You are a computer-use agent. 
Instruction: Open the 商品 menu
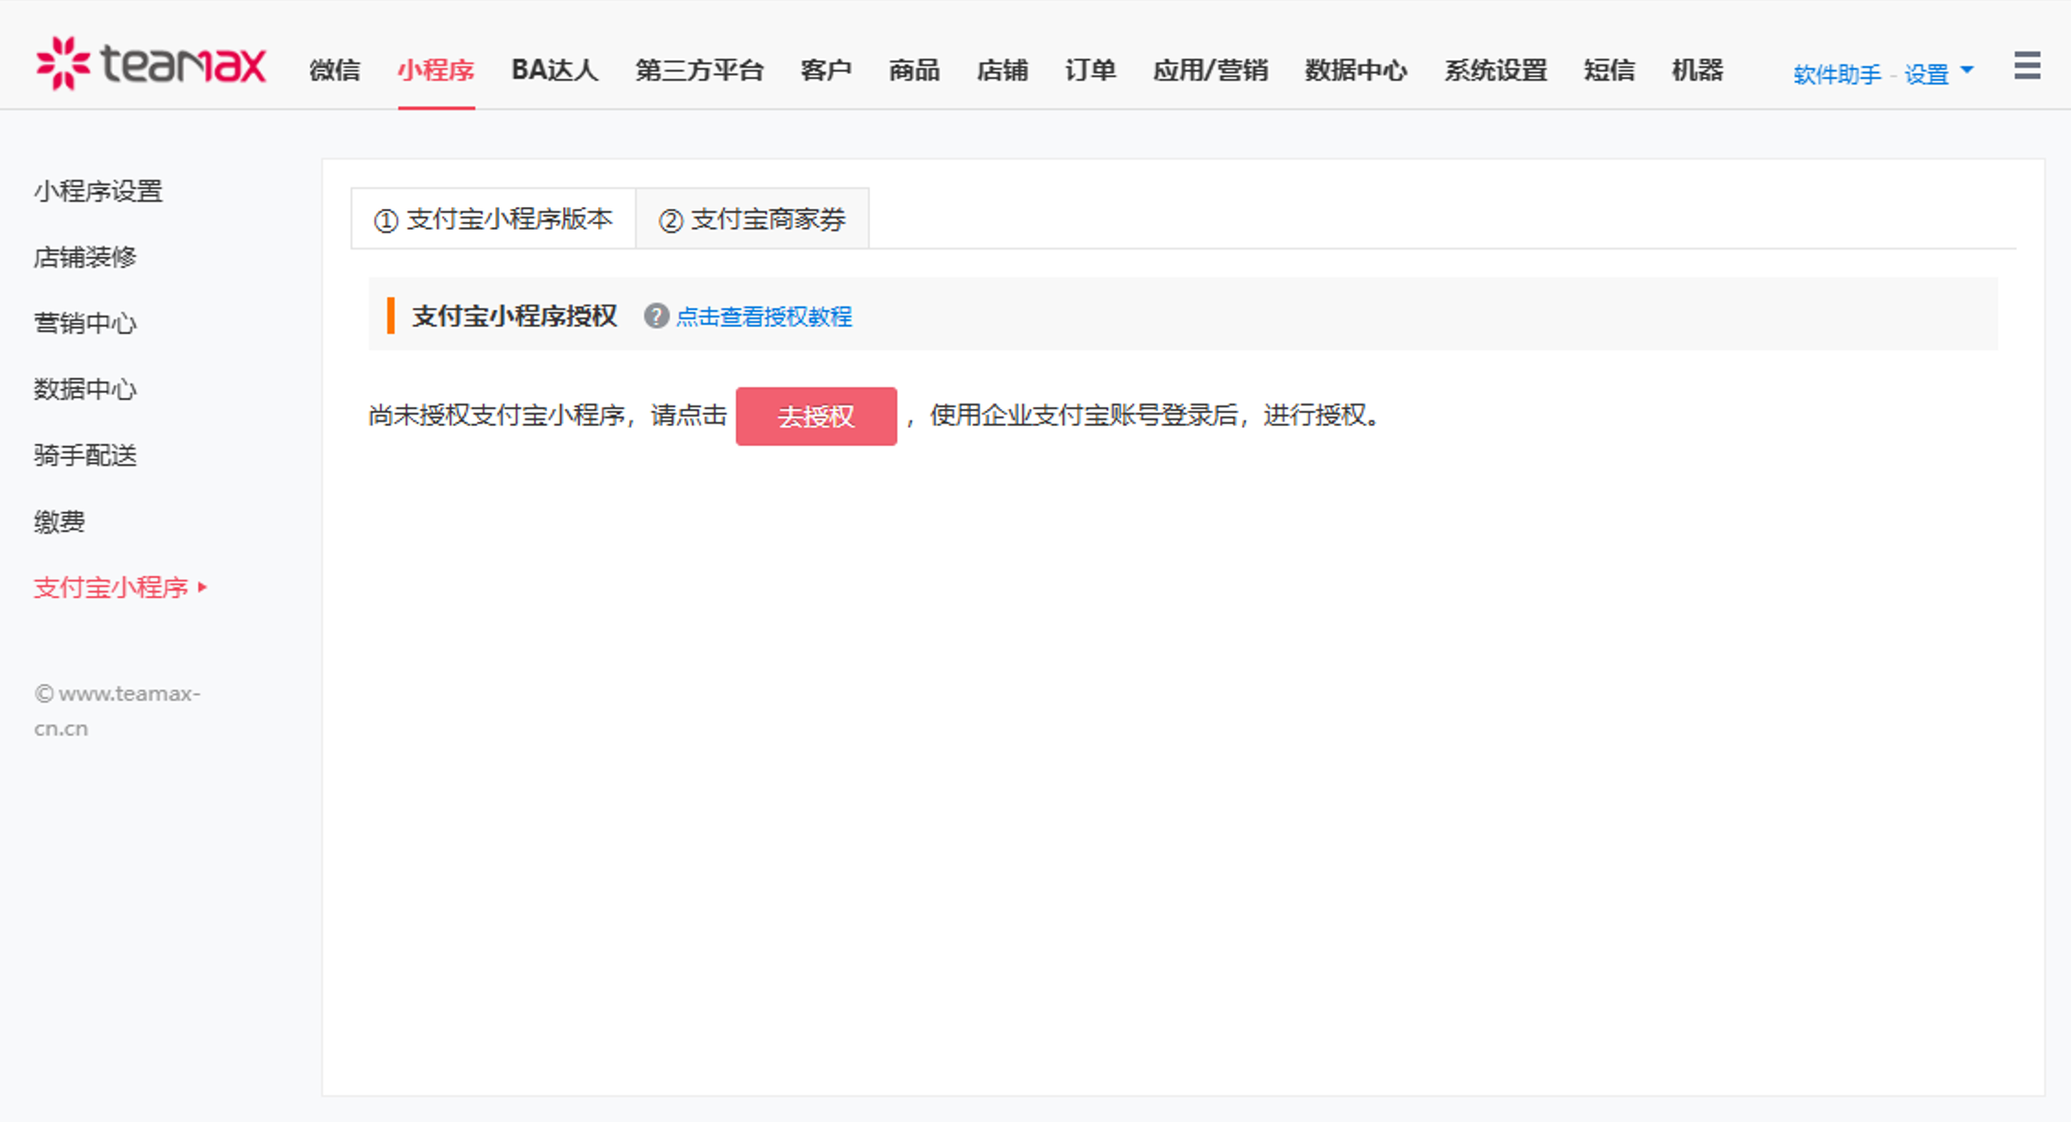click(914, 70)
